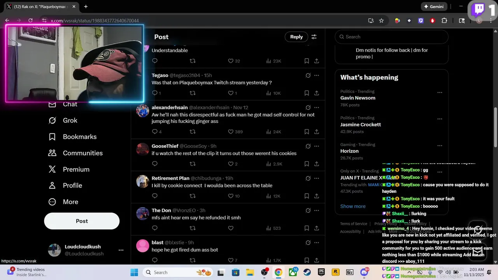Open Discord from the taskbar
Screen dimensions: 498x280
pyautogui.click(x=365, y=272)
